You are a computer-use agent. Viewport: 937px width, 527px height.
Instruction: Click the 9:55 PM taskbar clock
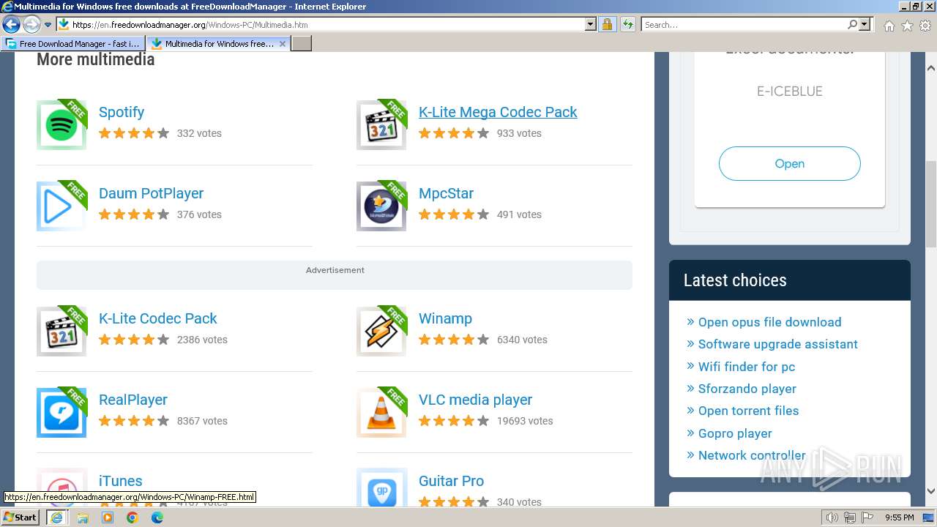900,517
